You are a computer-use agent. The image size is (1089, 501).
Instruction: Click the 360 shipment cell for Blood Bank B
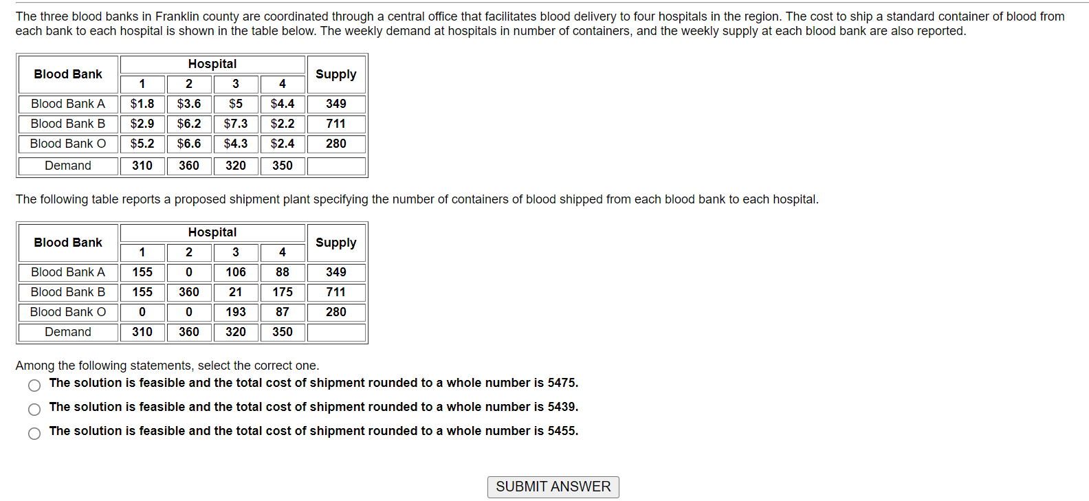tap(188, 292)
